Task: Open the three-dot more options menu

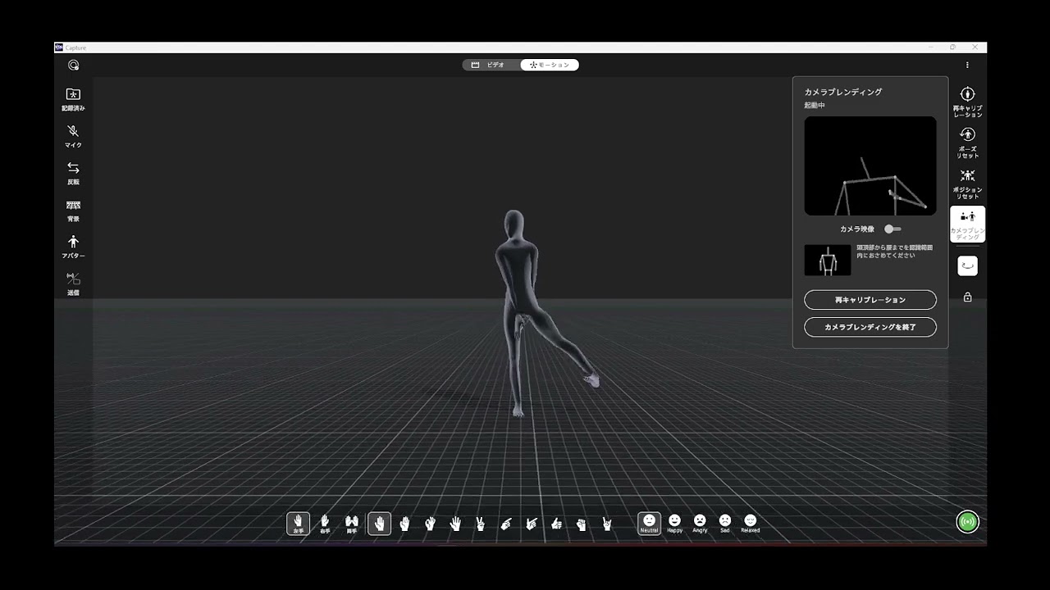Action: pyautogui.click(x=967, y=65)
